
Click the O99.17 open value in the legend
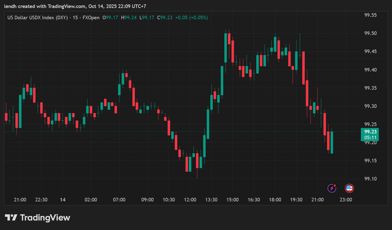pyautogui.click(x=110, y=18)
